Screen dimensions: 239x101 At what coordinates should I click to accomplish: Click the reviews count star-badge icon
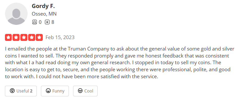click(47, 22)
